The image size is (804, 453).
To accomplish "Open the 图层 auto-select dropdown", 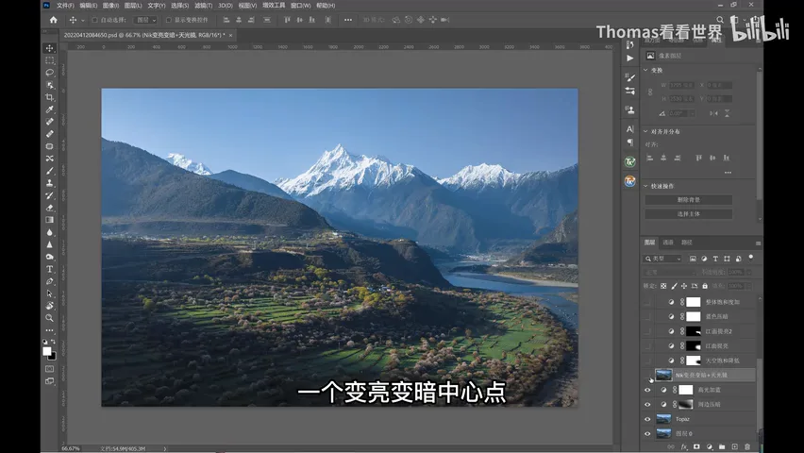I will coord(145,20).
